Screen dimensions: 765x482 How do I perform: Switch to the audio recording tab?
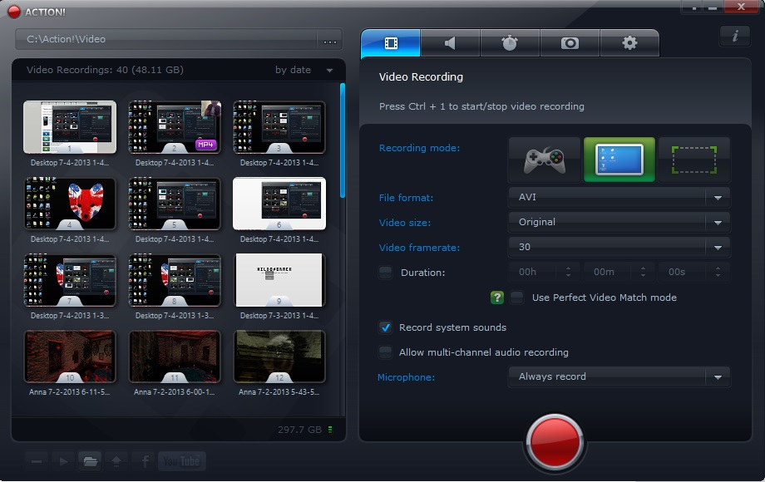451,43
